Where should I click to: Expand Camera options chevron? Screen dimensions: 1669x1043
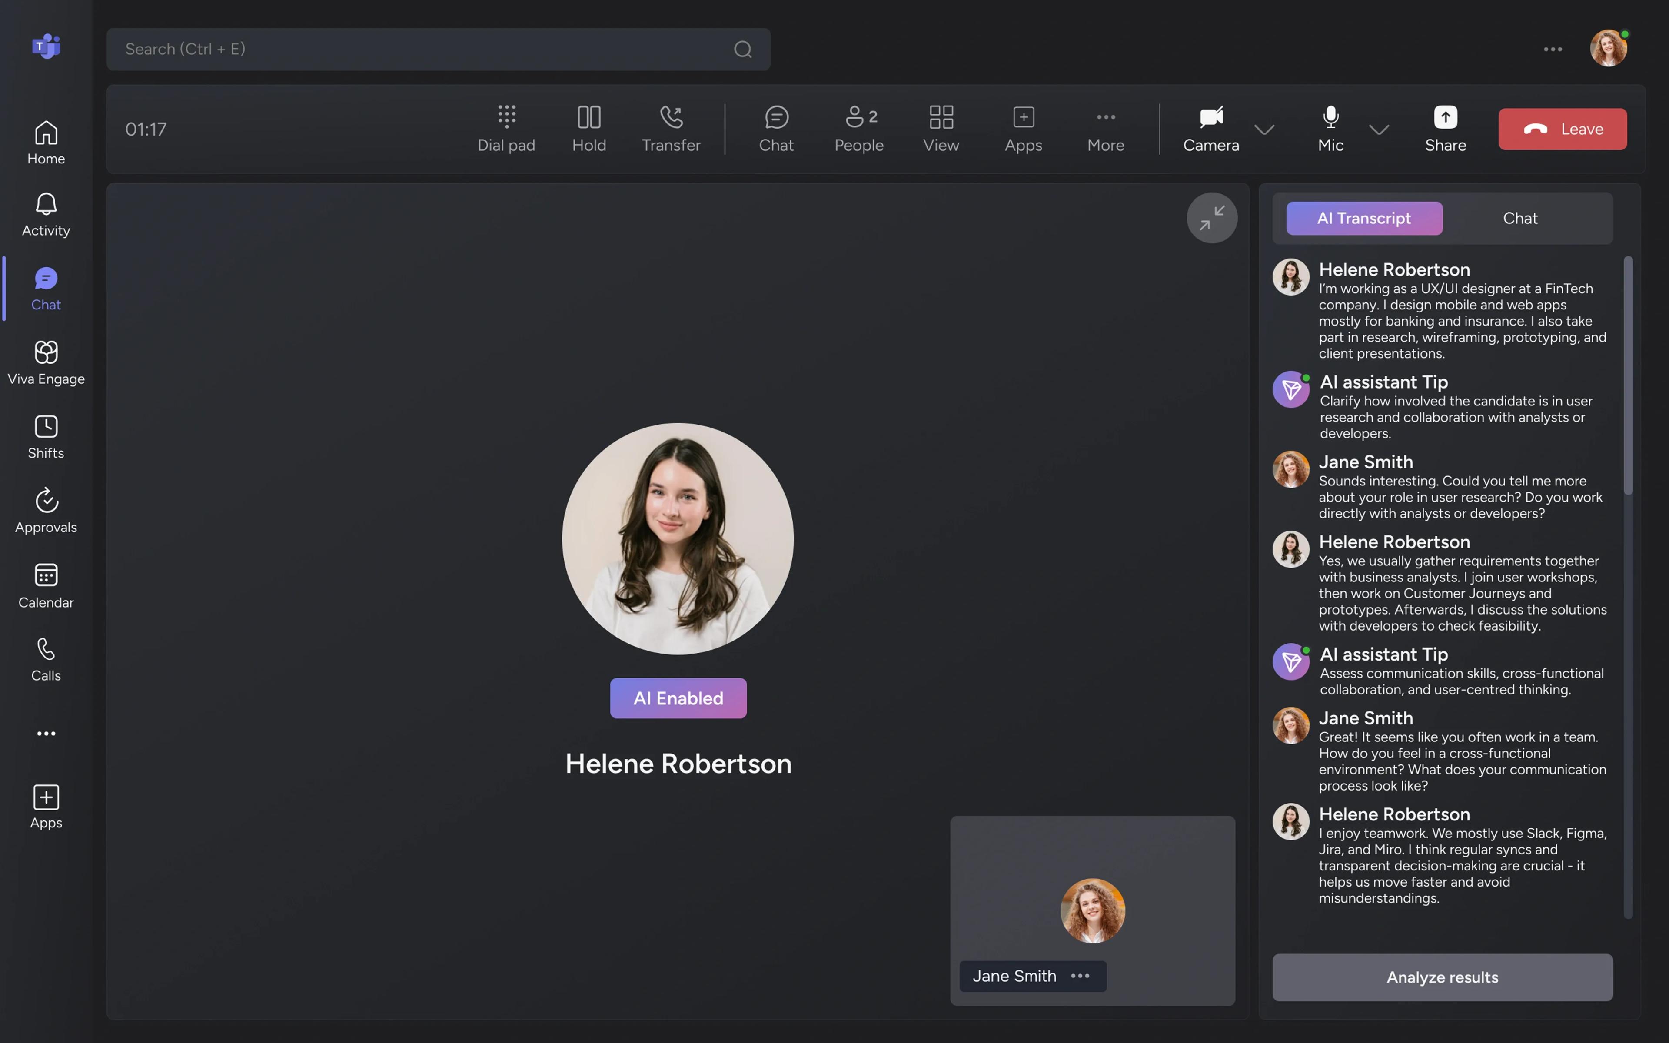(x=1264, y=130)
